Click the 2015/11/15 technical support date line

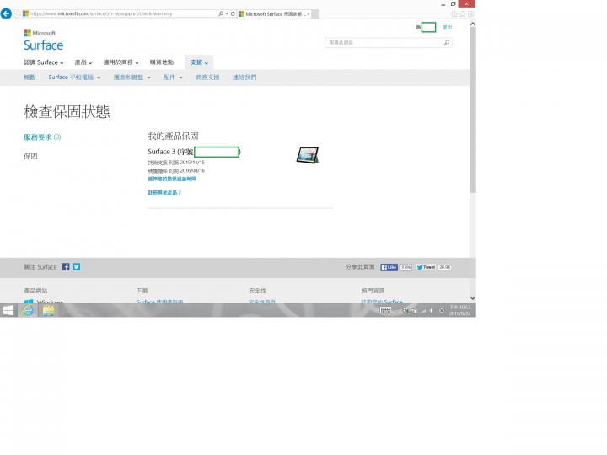[x=176, y=163]
